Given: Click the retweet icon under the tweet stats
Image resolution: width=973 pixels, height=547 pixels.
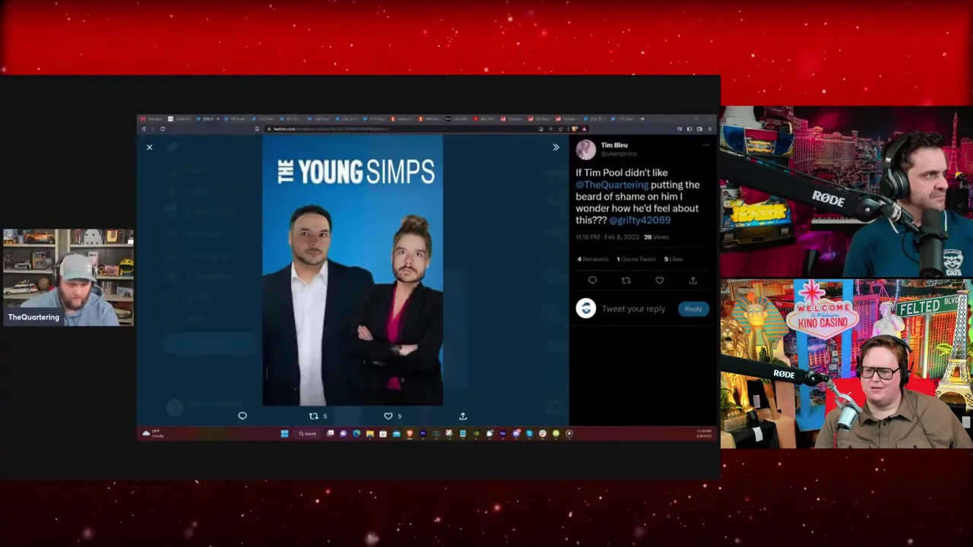Looking at the screenshot, I should click(x=626, y=280).
